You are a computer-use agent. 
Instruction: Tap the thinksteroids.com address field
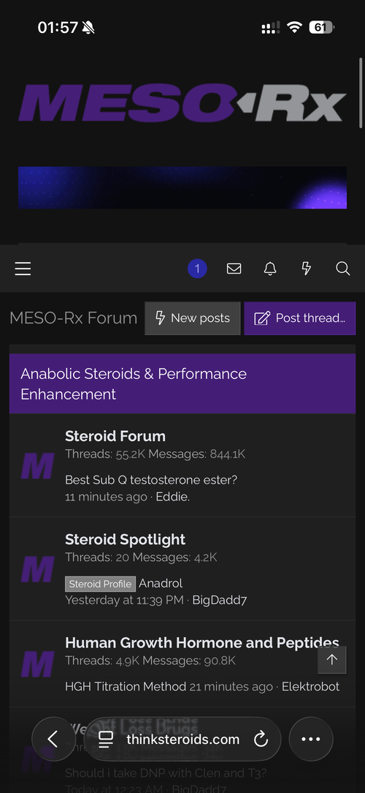point(182,740)
